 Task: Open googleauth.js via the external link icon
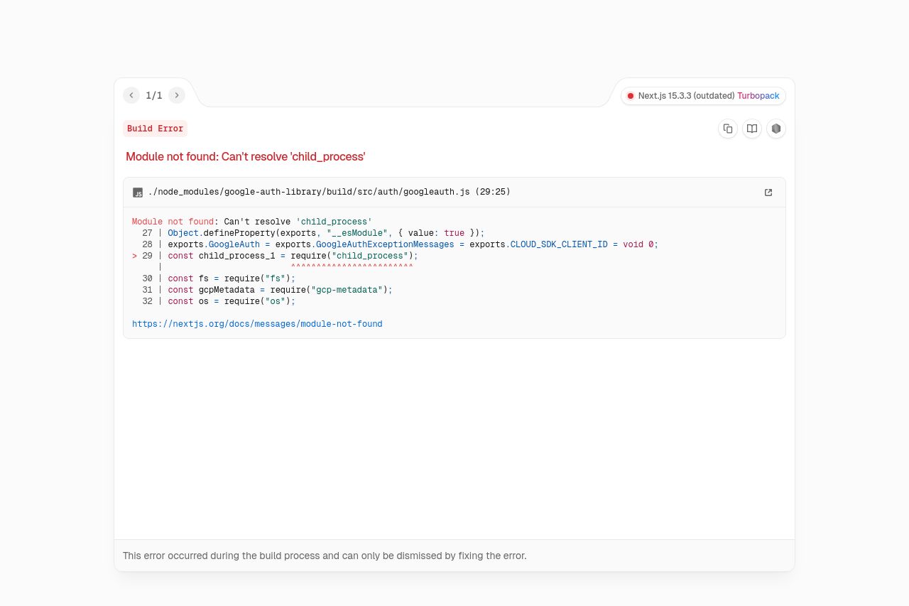[x=768, y=192]
